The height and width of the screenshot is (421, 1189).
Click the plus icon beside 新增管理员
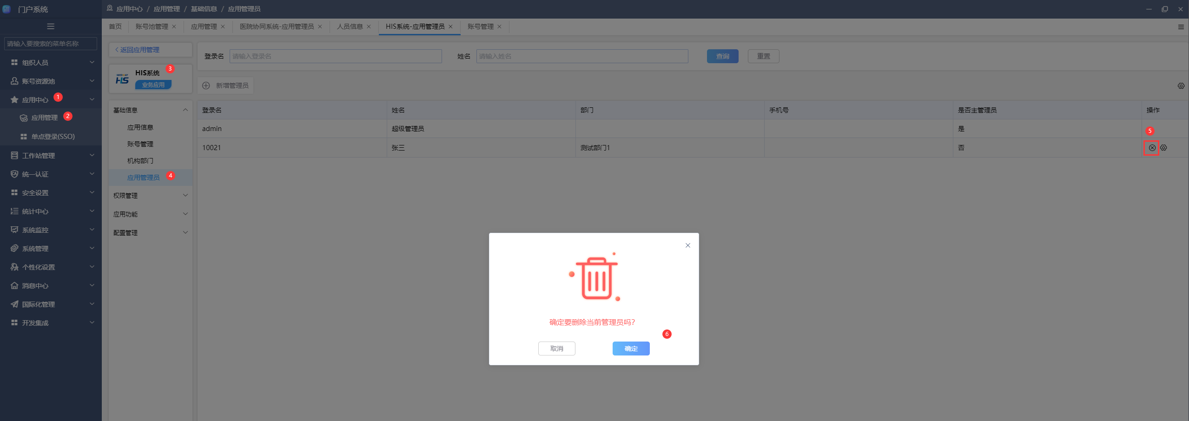point(206,86)
